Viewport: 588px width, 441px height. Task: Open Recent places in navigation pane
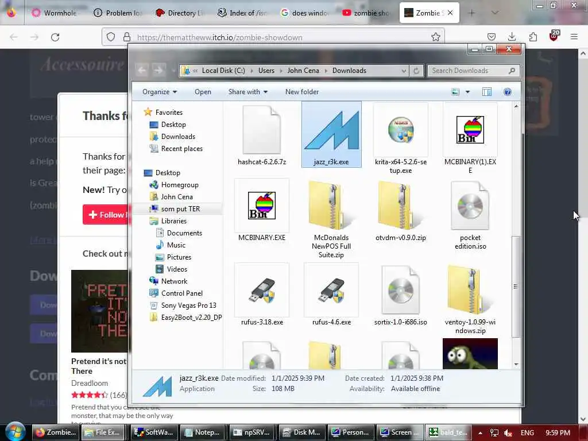click(x=182, y=149)
